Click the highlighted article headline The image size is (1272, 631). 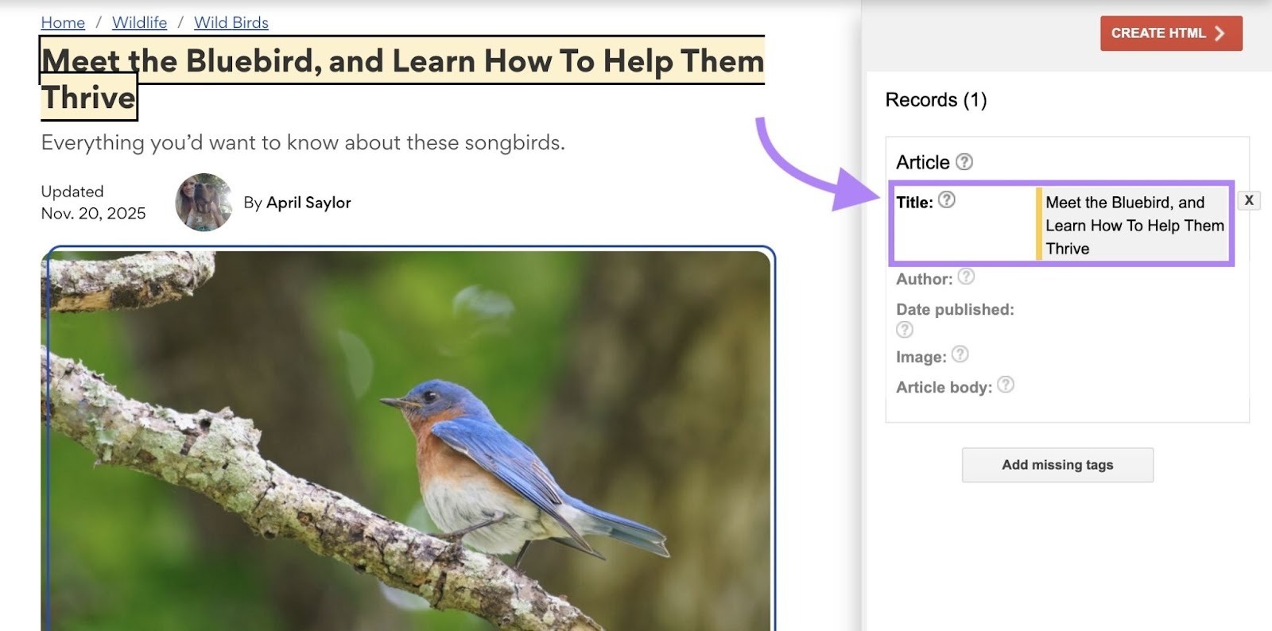[x=402, y=79]
